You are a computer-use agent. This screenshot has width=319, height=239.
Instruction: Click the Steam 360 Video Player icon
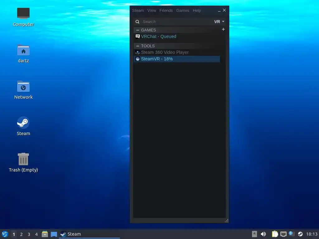pyautogui.click(x=137, y=52)
